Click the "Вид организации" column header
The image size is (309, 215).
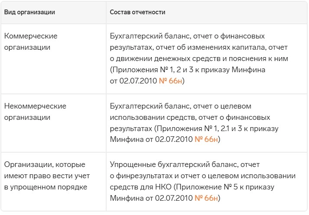click(x=29, y=12)
